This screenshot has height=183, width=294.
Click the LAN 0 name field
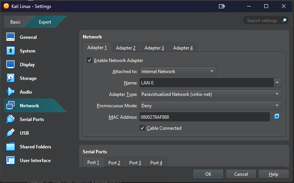pyautogui.click(x=207, y=83)
